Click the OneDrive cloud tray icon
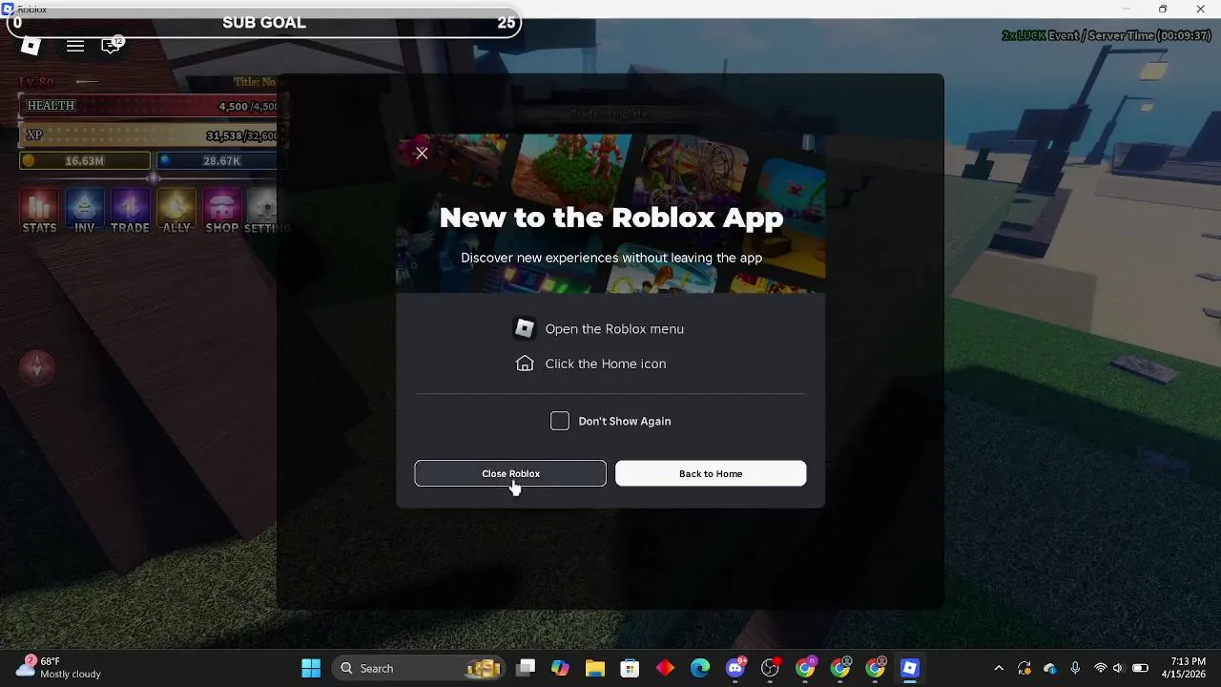The width and height of the screenshot is (1221, 687). [1050, 668]
